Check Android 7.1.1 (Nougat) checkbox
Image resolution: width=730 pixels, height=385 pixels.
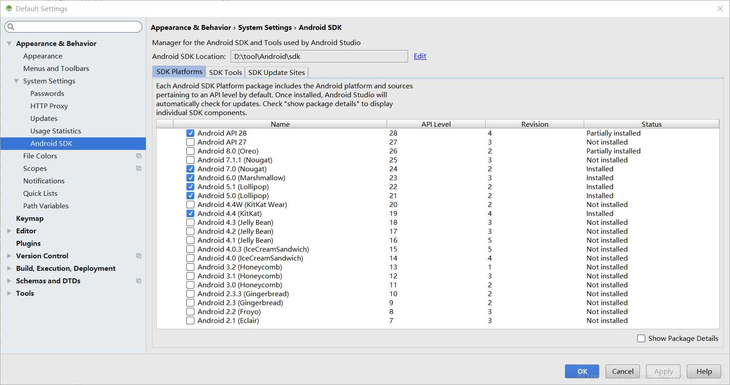[190, 160]
